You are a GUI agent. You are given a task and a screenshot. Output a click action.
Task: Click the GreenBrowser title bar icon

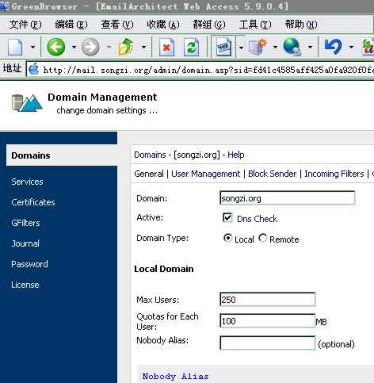coord(4,6)
